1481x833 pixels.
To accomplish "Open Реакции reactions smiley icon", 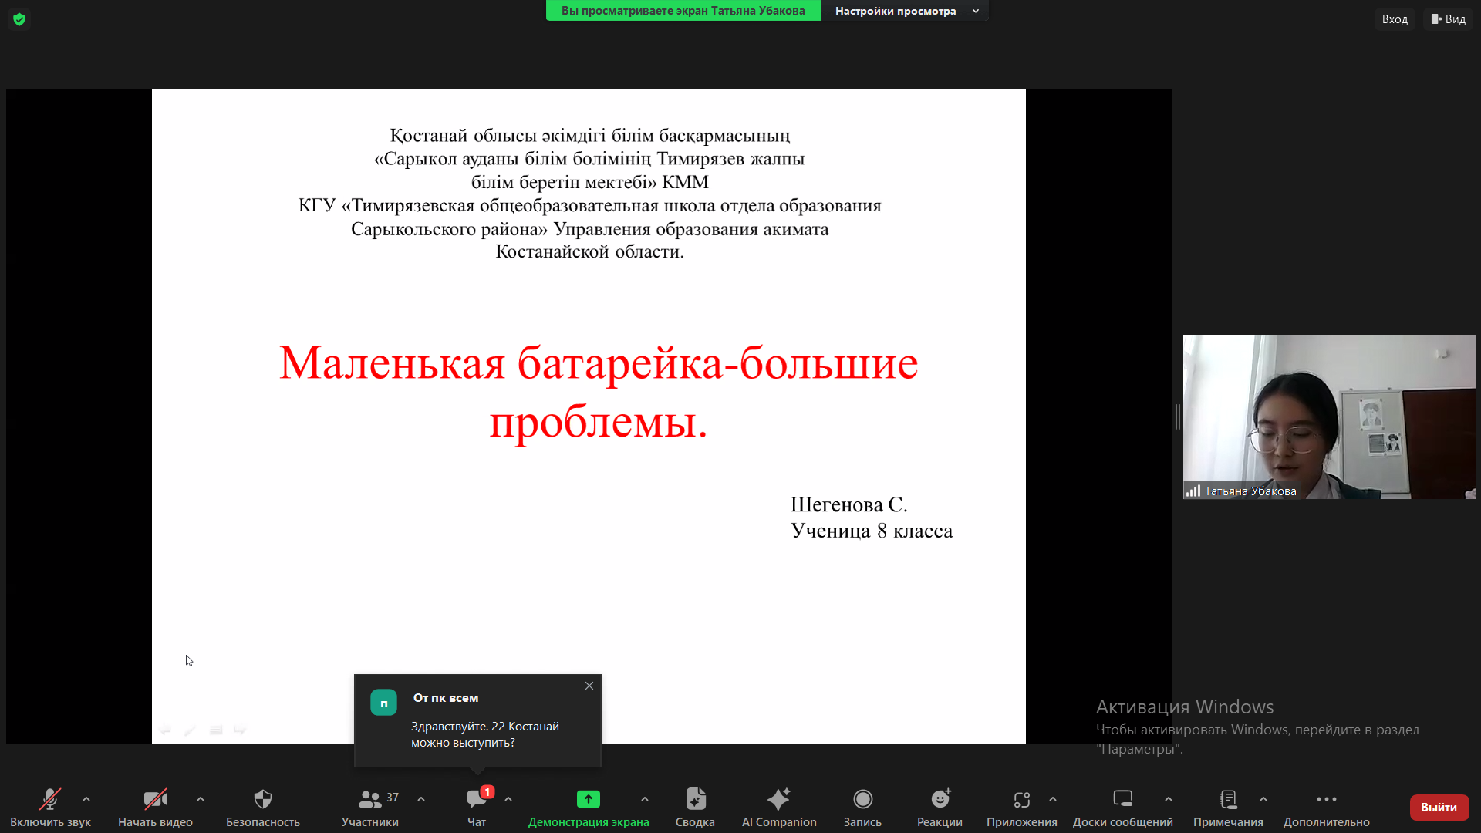I will [x=940, y=799].
